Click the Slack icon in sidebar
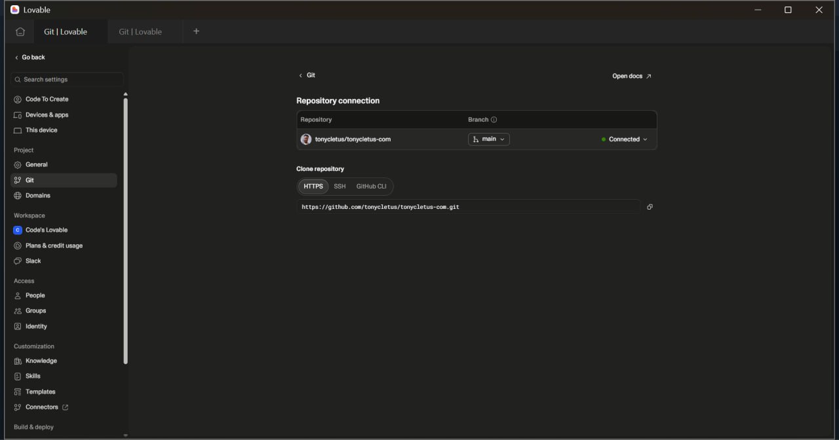The width and height of the screenshot is (839, 440). coord(18,261)
